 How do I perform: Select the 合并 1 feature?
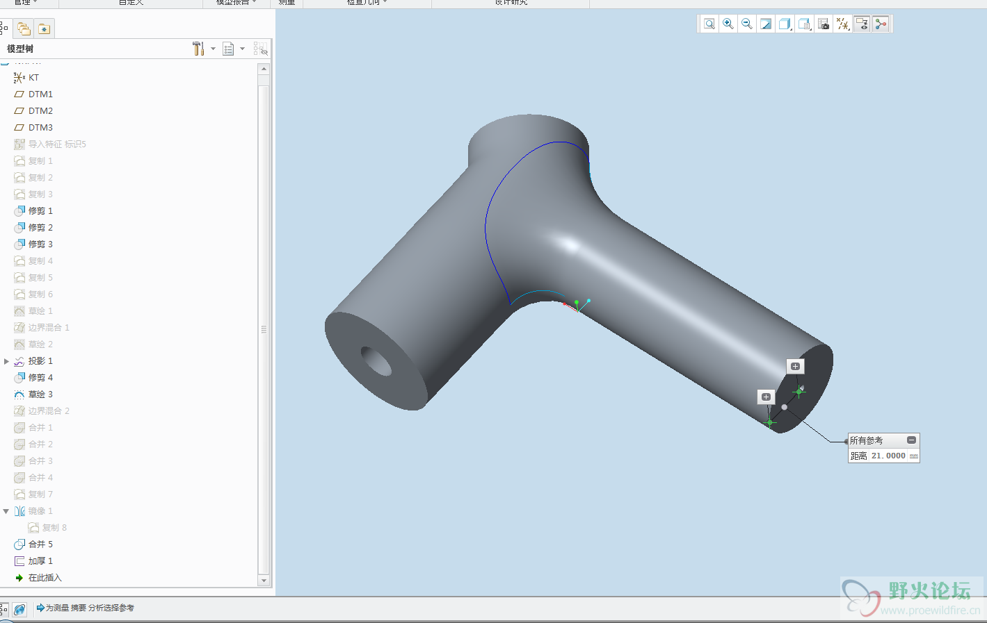pyautogui.click(x=33, y=428)
